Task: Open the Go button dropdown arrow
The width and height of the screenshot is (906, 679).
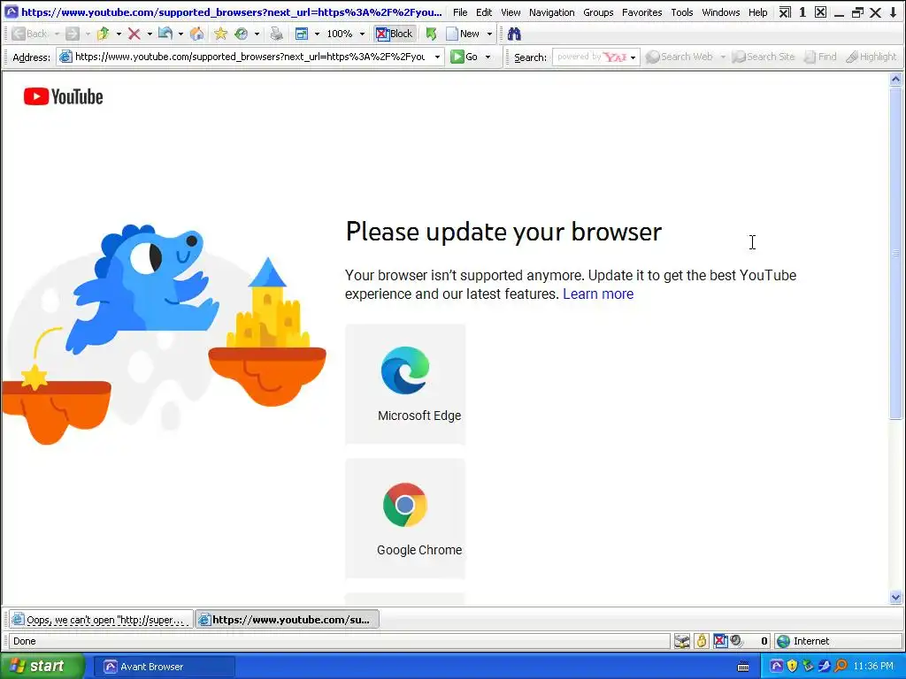Action: click(x=488, y=57)
